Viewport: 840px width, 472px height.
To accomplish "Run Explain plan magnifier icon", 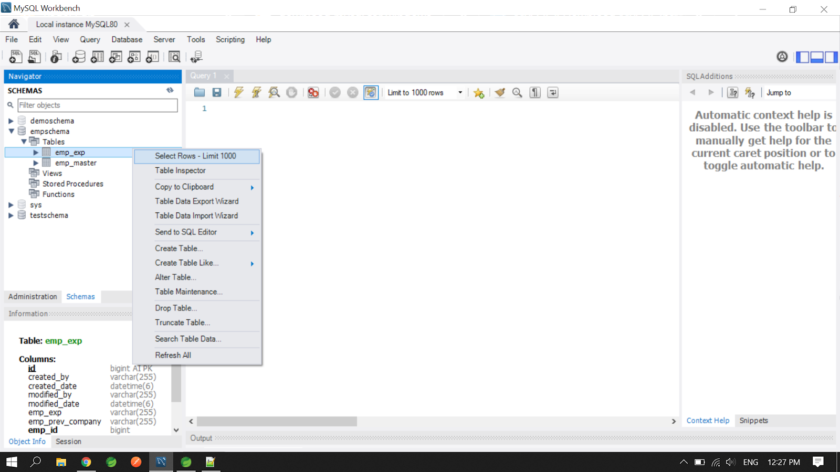I will pyautogui.click(x=274, y=92).
